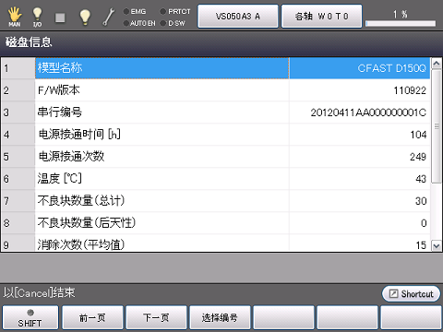The height and width of the screenshot is (332, 443).
Task: Click the temperature value 43
Action: point(421,179)
